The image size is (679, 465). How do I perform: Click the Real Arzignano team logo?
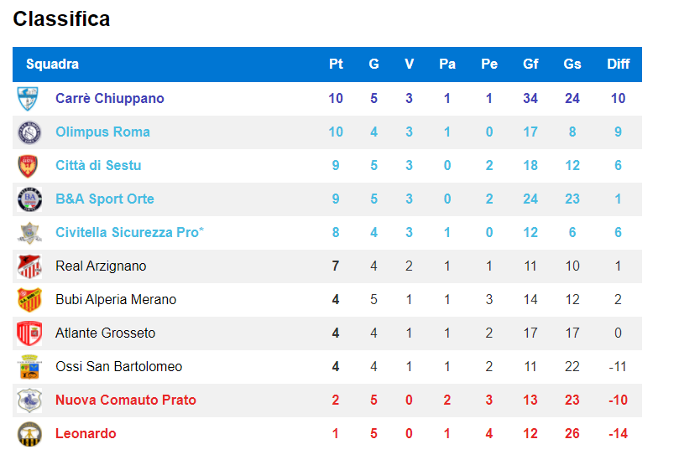point(29,266)
